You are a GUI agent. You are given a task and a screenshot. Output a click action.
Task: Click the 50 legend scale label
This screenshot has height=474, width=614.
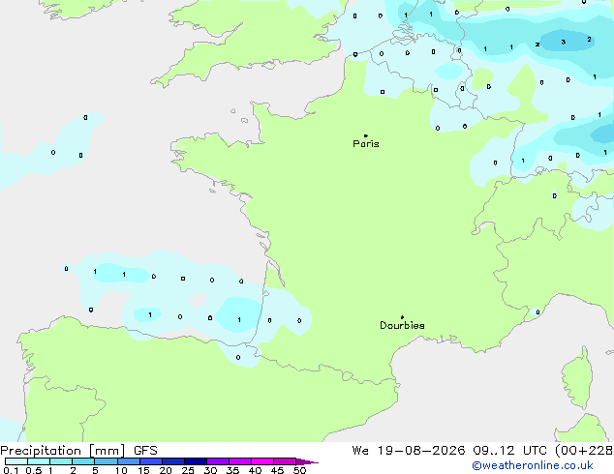299,470
